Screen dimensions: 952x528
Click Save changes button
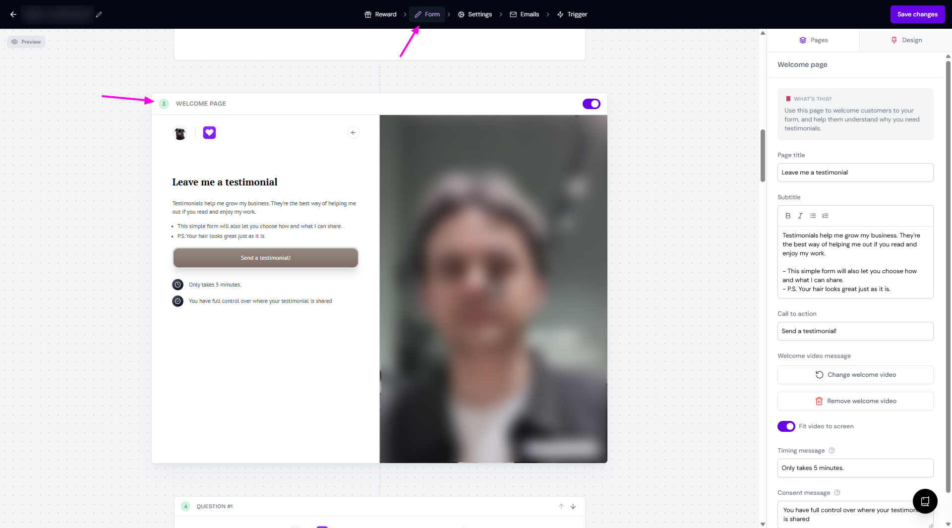[x=917, y=14]
